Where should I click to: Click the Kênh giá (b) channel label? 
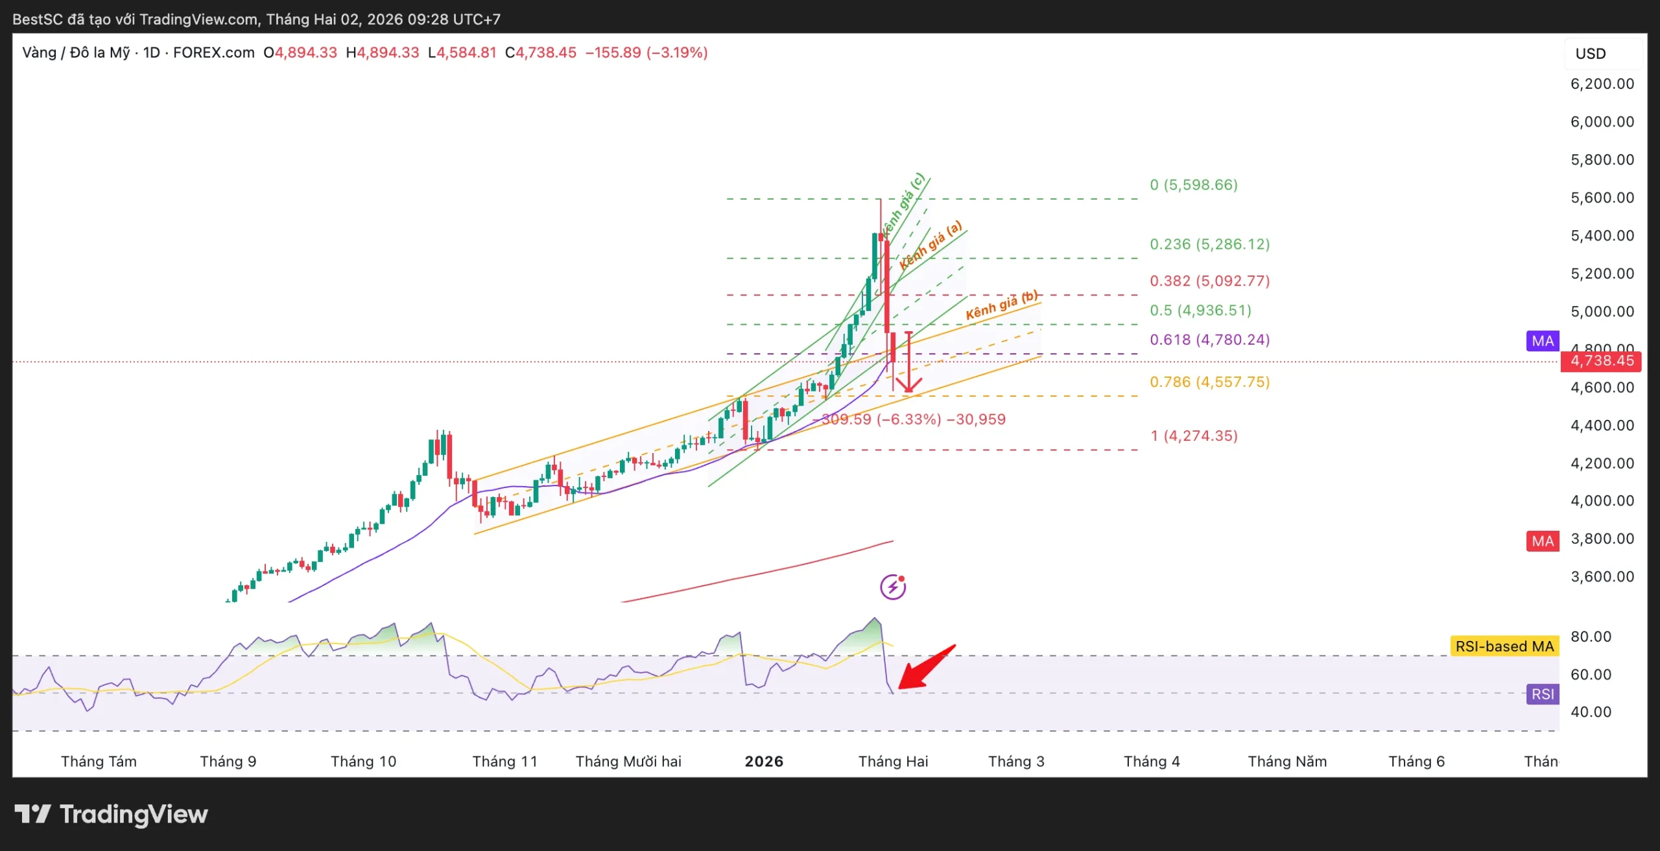point(1001,305)
